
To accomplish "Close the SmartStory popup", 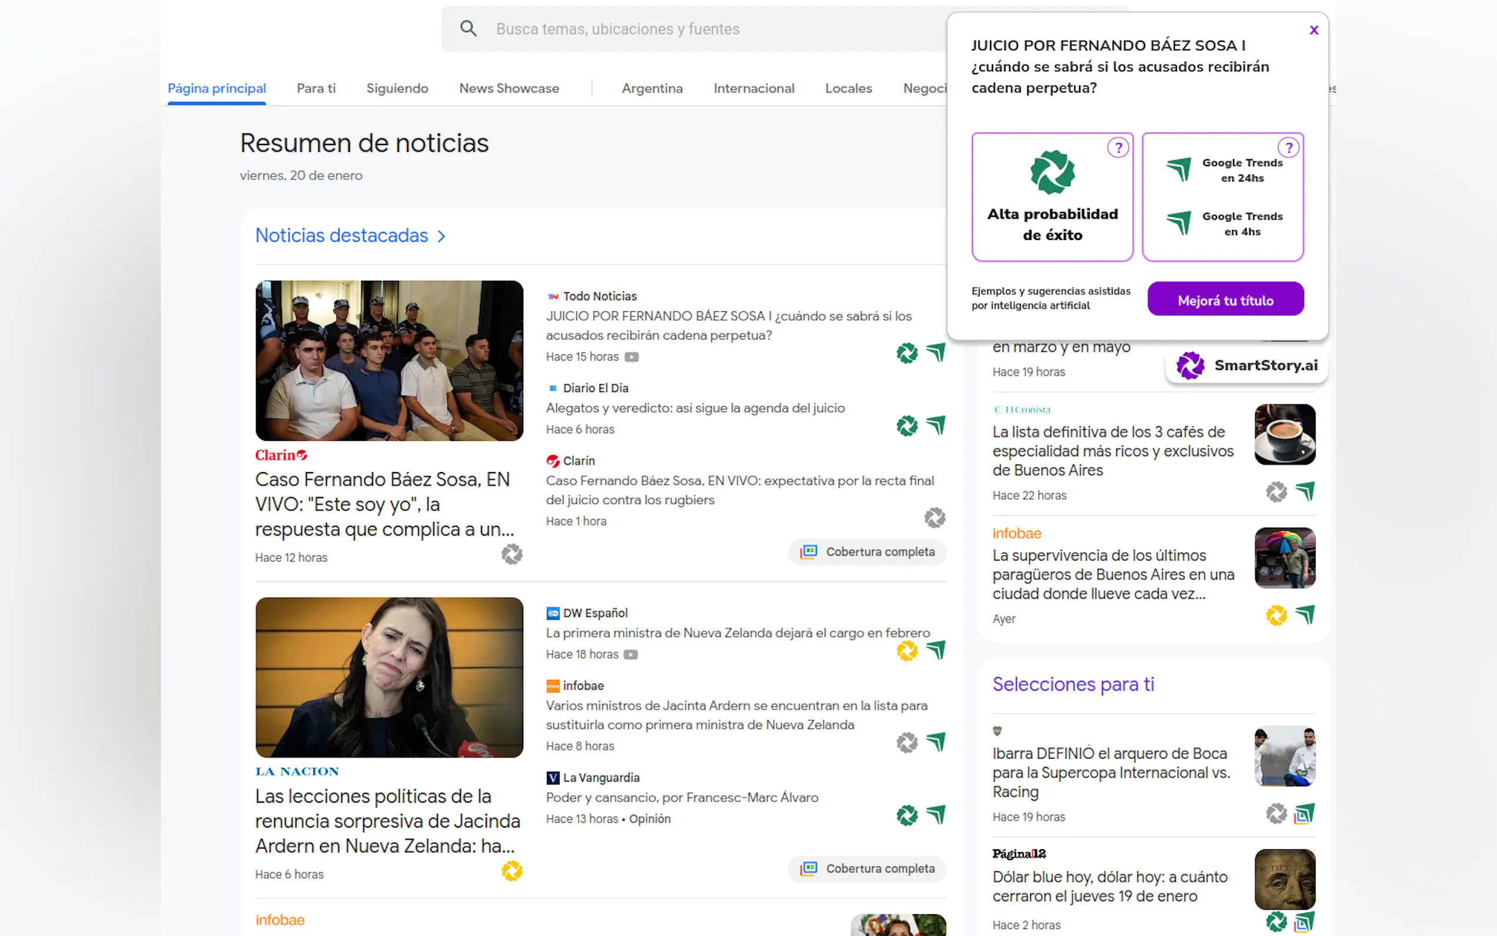I will (1314, 30).
